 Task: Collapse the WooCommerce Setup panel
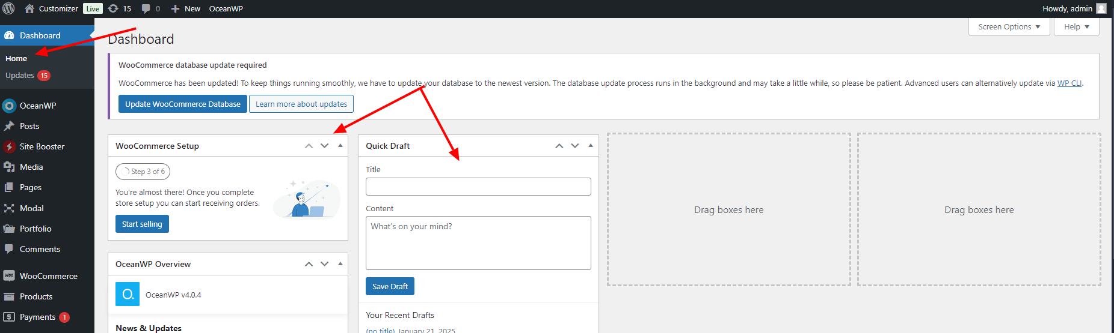tap(340, 145)
